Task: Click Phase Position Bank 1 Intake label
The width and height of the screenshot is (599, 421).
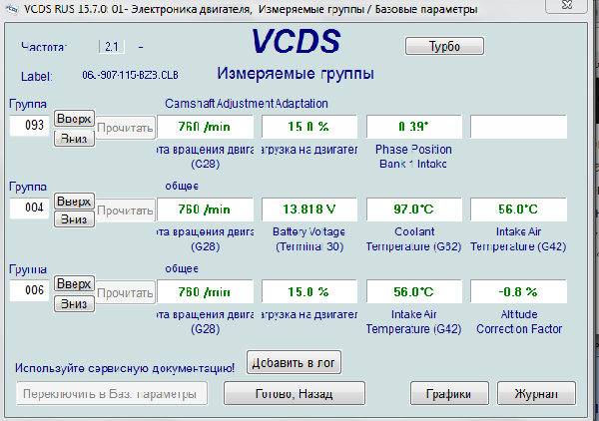Action: tap(413, 157)
